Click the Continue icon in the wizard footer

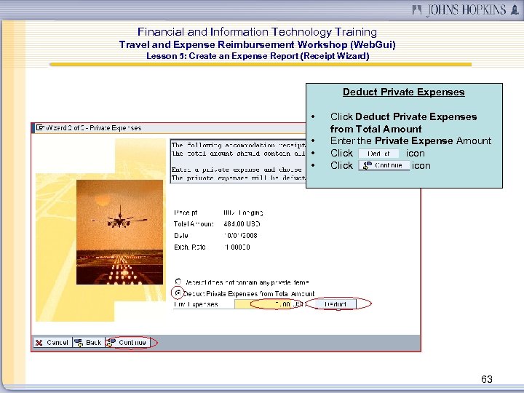click(x=111, y=343)
